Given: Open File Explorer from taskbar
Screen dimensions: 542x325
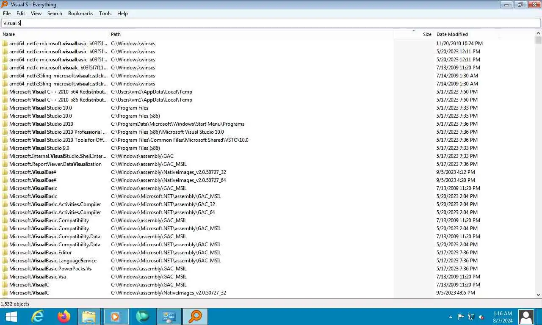Looking at the screenshot, I should 89,316.
